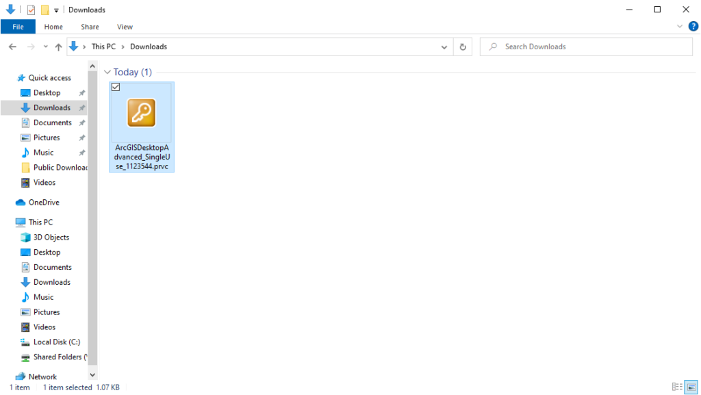Click the 3D Objects cube icon
This screenshot has height=395, width=701.
pyautogui.click(x=25, y=238)
